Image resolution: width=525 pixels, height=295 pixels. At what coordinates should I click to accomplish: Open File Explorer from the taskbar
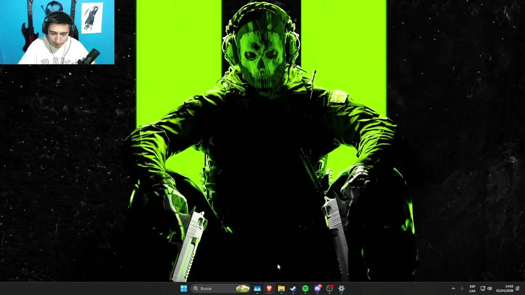(281, 288)
